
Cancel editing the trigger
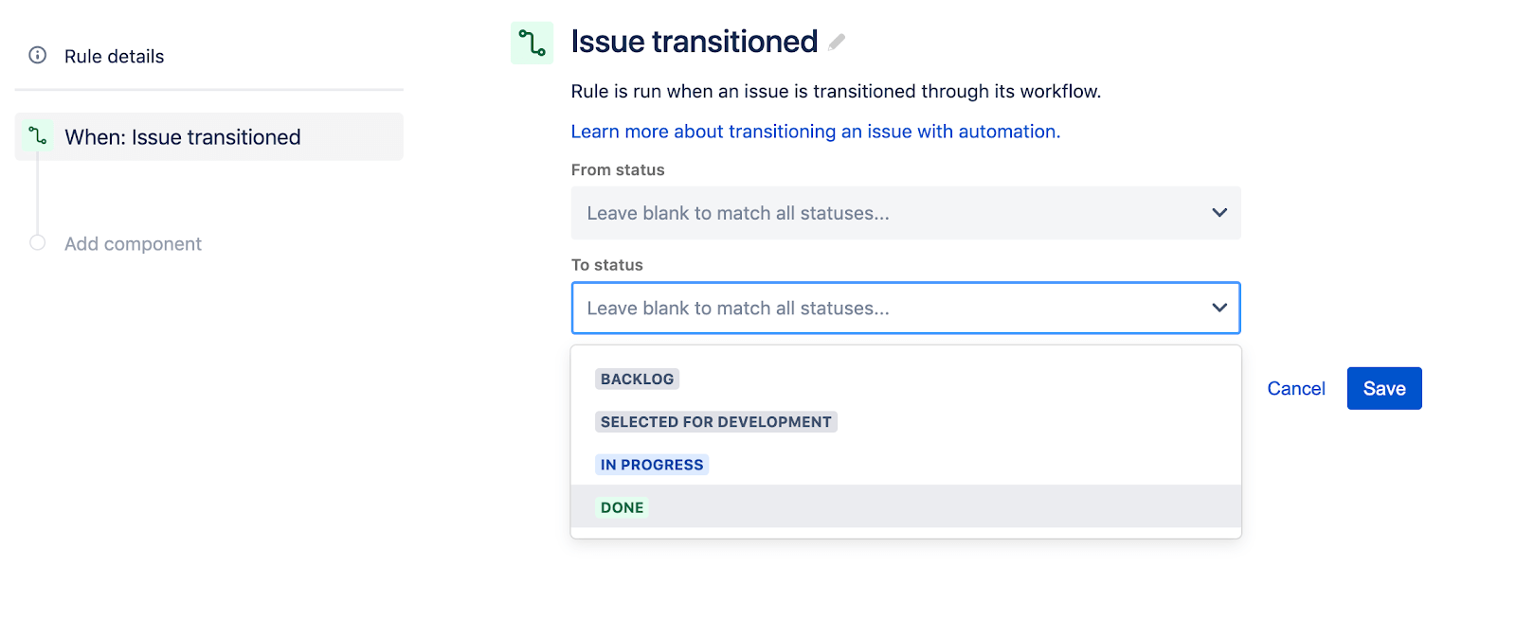[1295, 388]
